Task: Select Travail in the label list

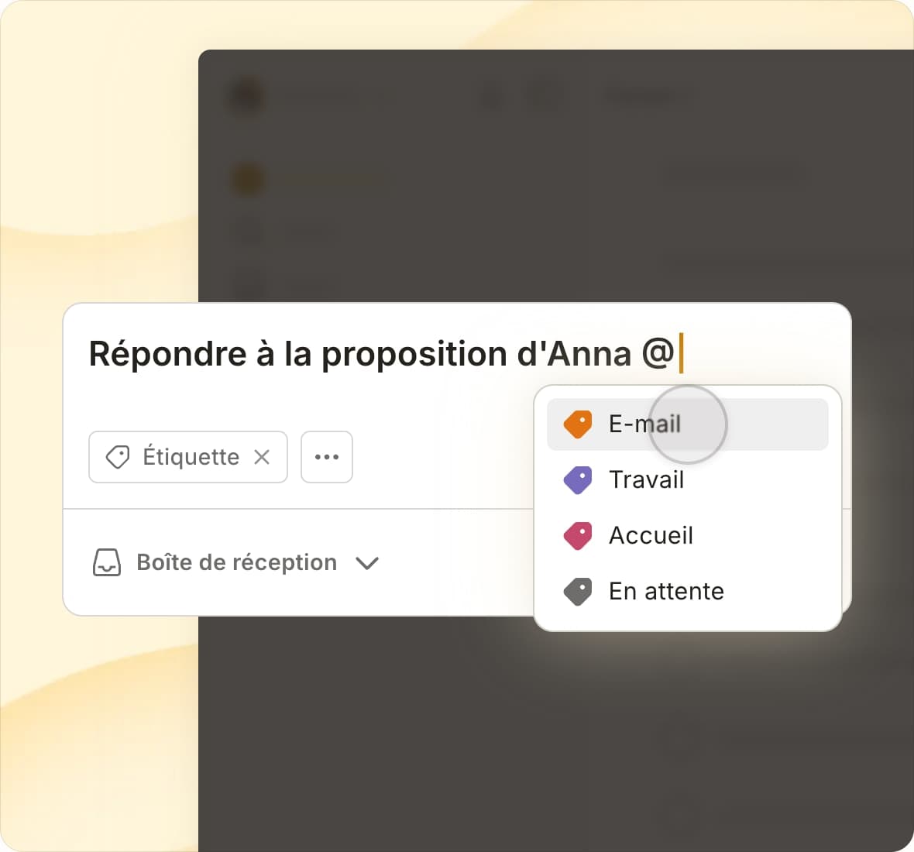Action: coord(646,480)
